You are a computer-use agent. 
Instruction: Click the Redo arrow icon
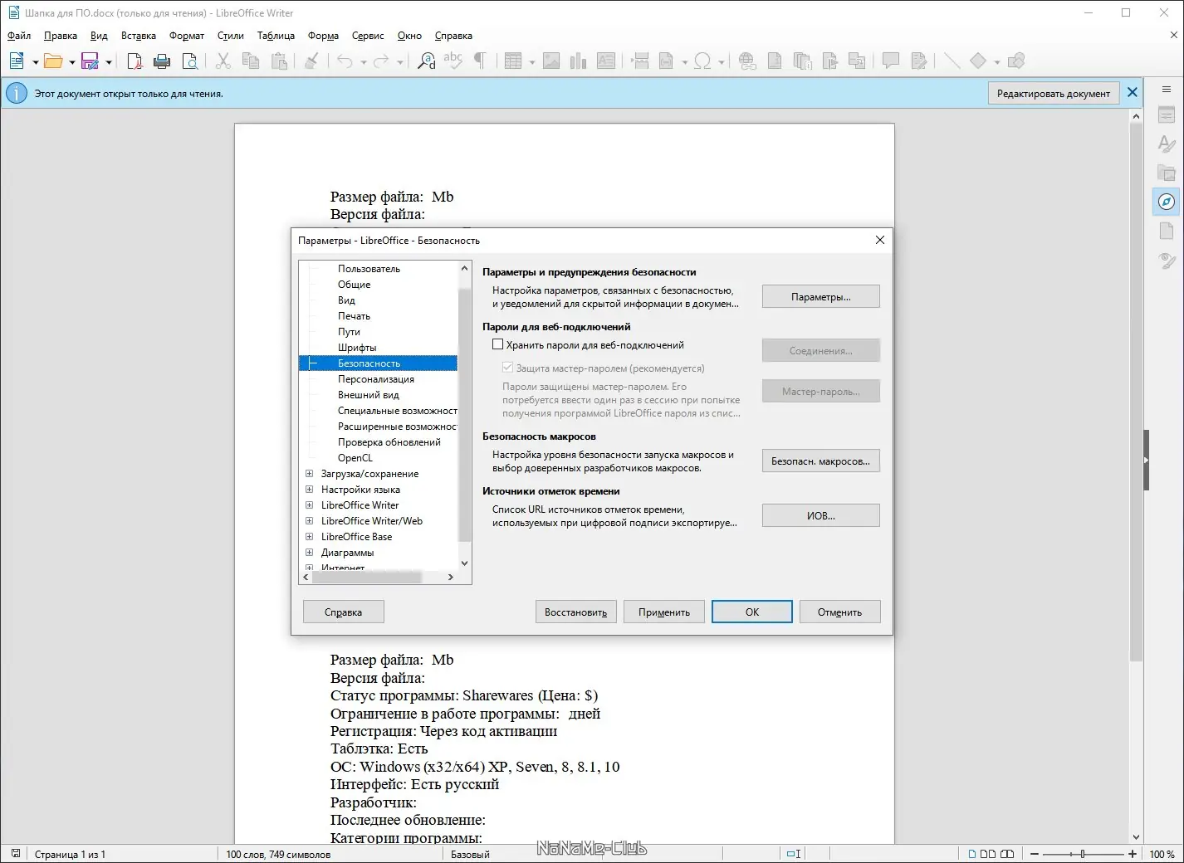pos(381,61)
